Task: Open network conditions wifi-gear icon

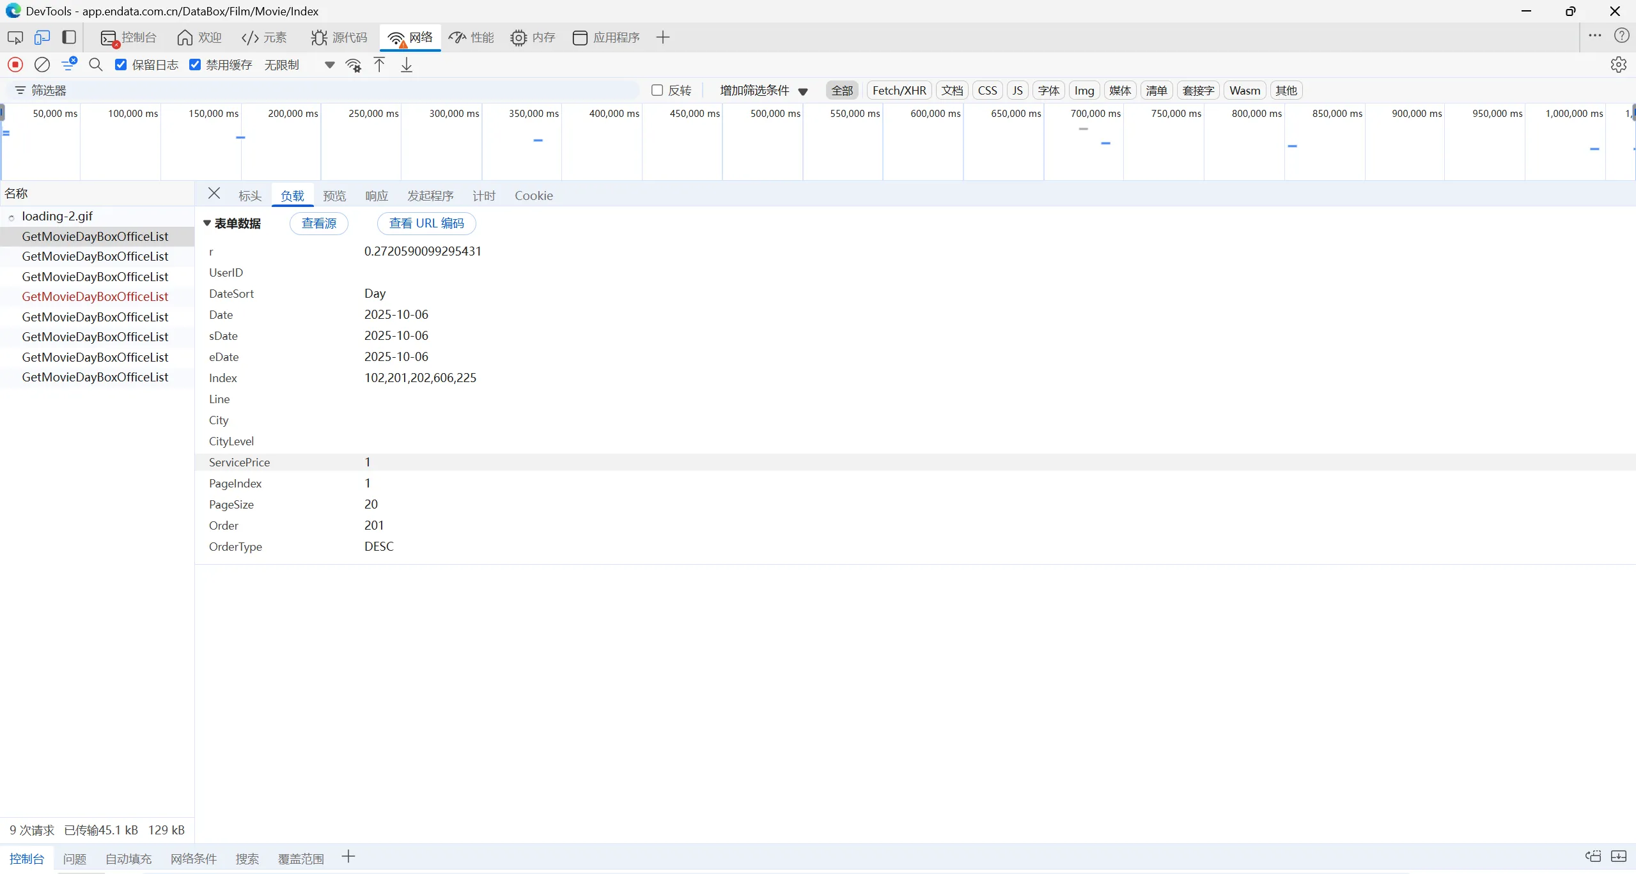Action: click(x=353, y=65)
